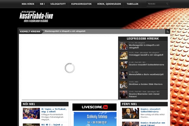
Task: Open FÉRFI NB1 'Dzunics Braniszlav nem marad Pakson!'
Action: point(153,124)
